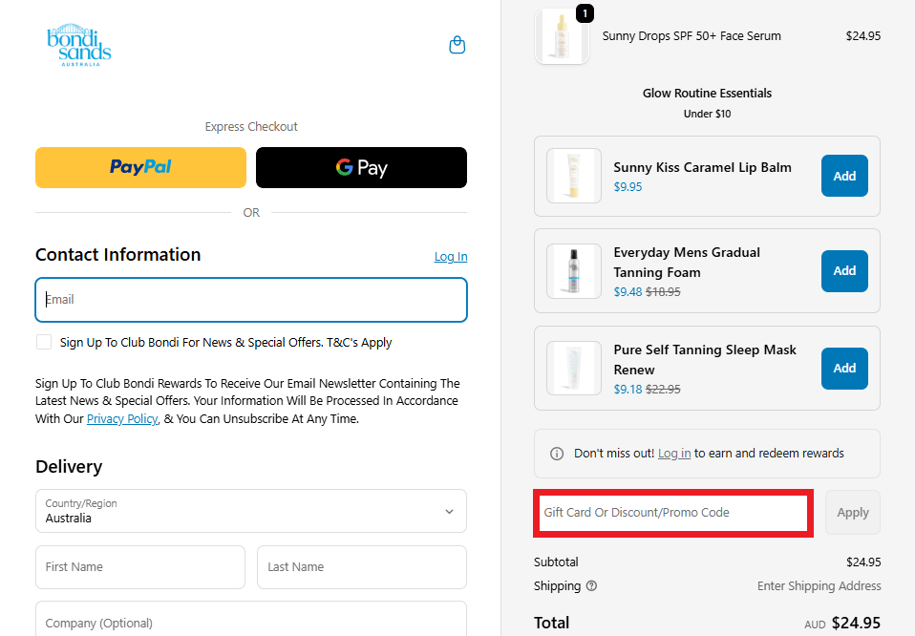Click the Bondi Sands logo
This screenshot has width=915, height=636.
pos(79,45)
